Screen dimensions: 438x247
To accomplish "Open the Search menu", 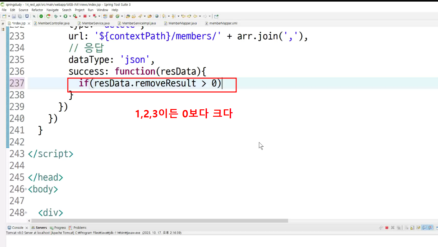I will tap(67, 10).
